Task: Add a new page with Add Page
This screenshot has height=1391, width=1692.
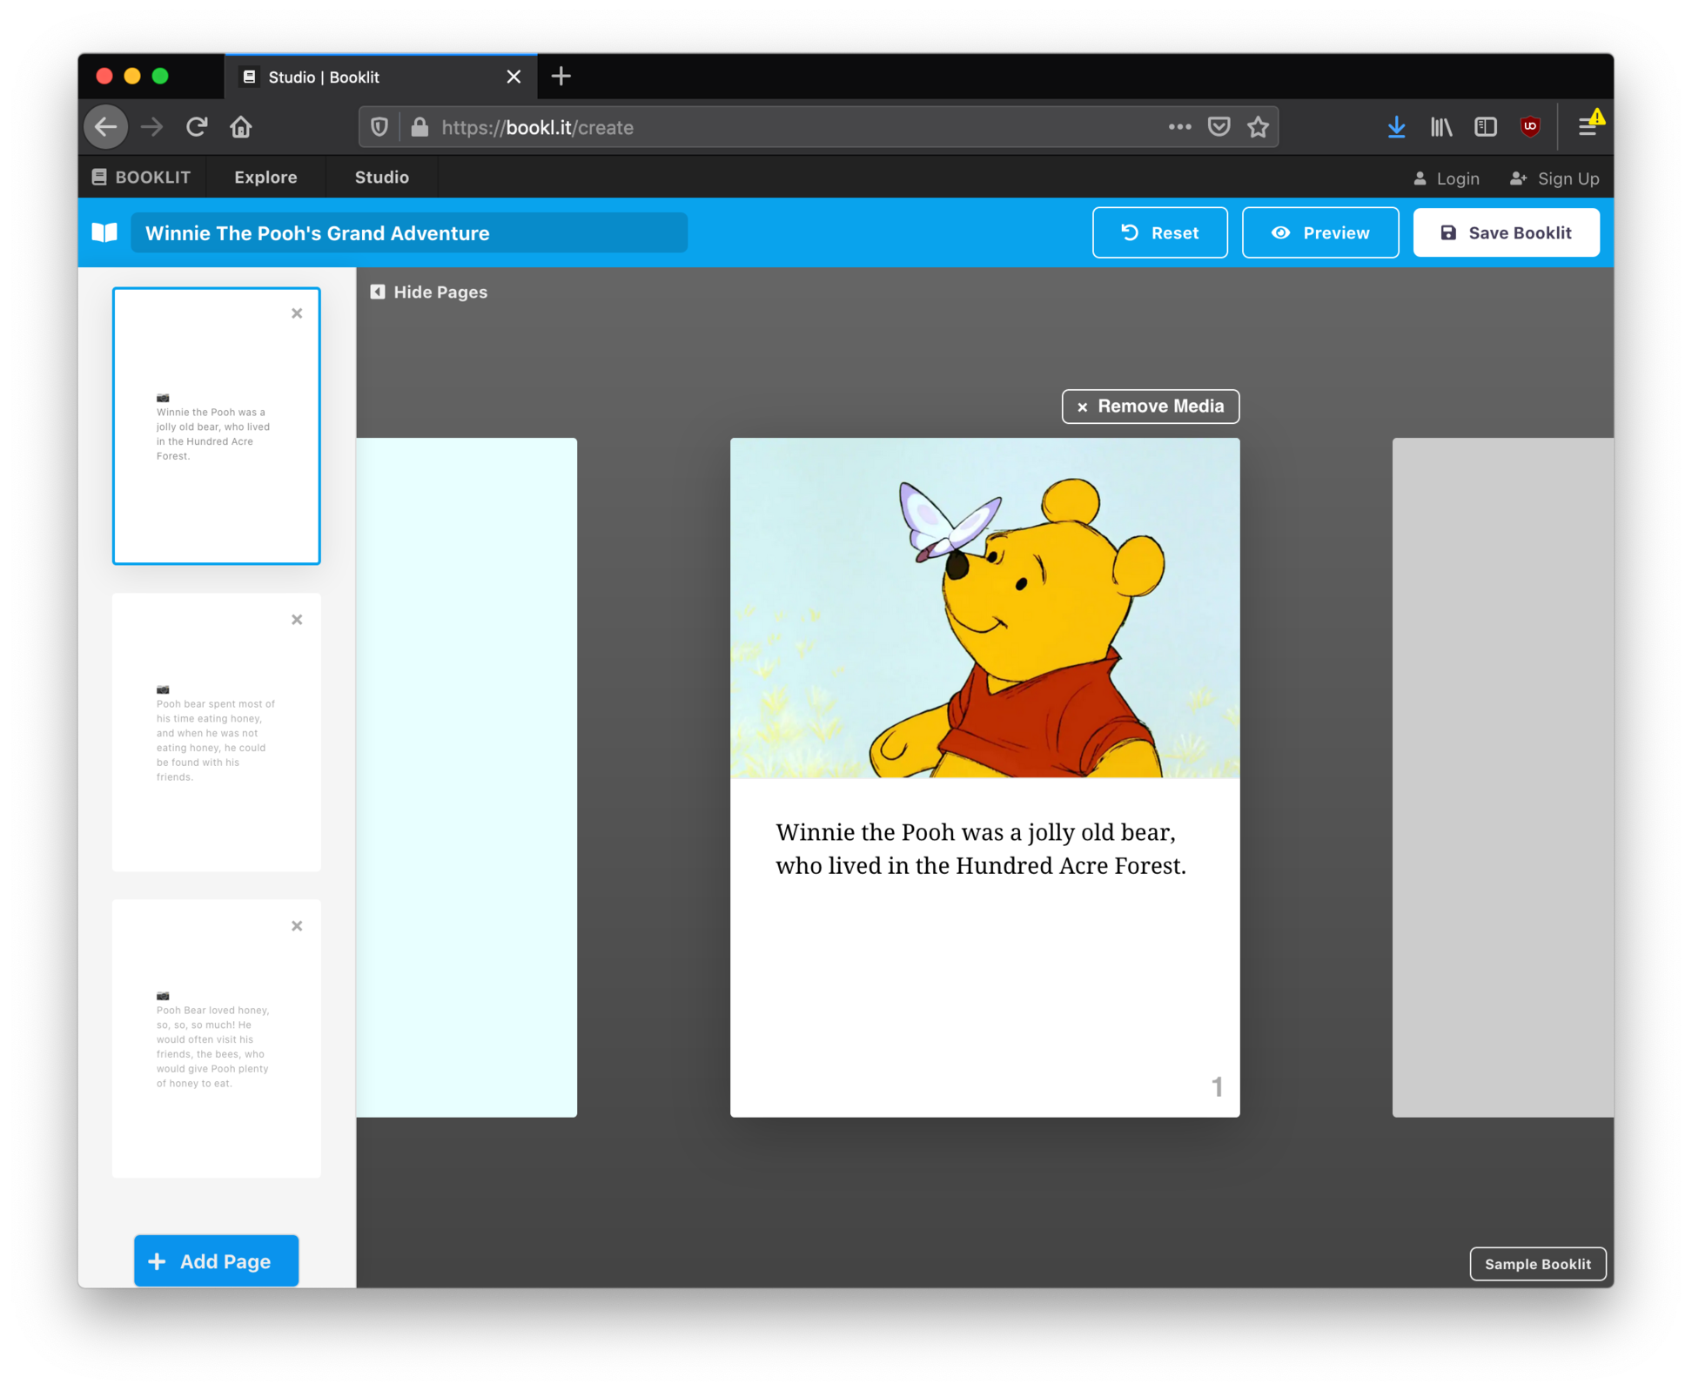Action: [216, 1260]
